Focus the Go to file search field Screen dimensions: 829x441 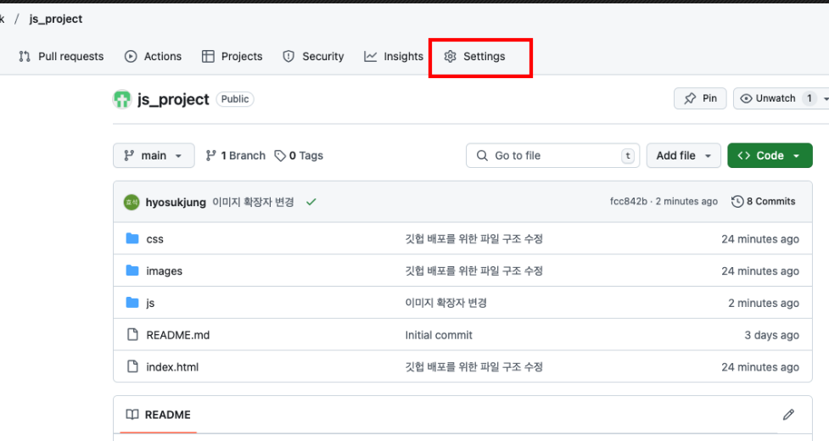552,155
